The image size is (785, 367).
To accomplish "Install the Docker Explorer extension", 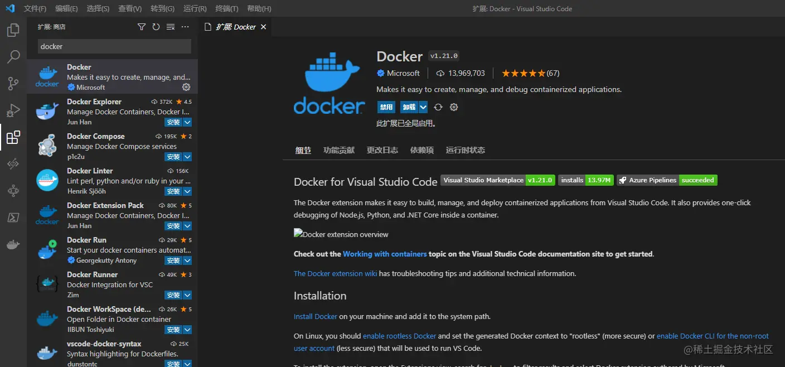I will 173,122.
